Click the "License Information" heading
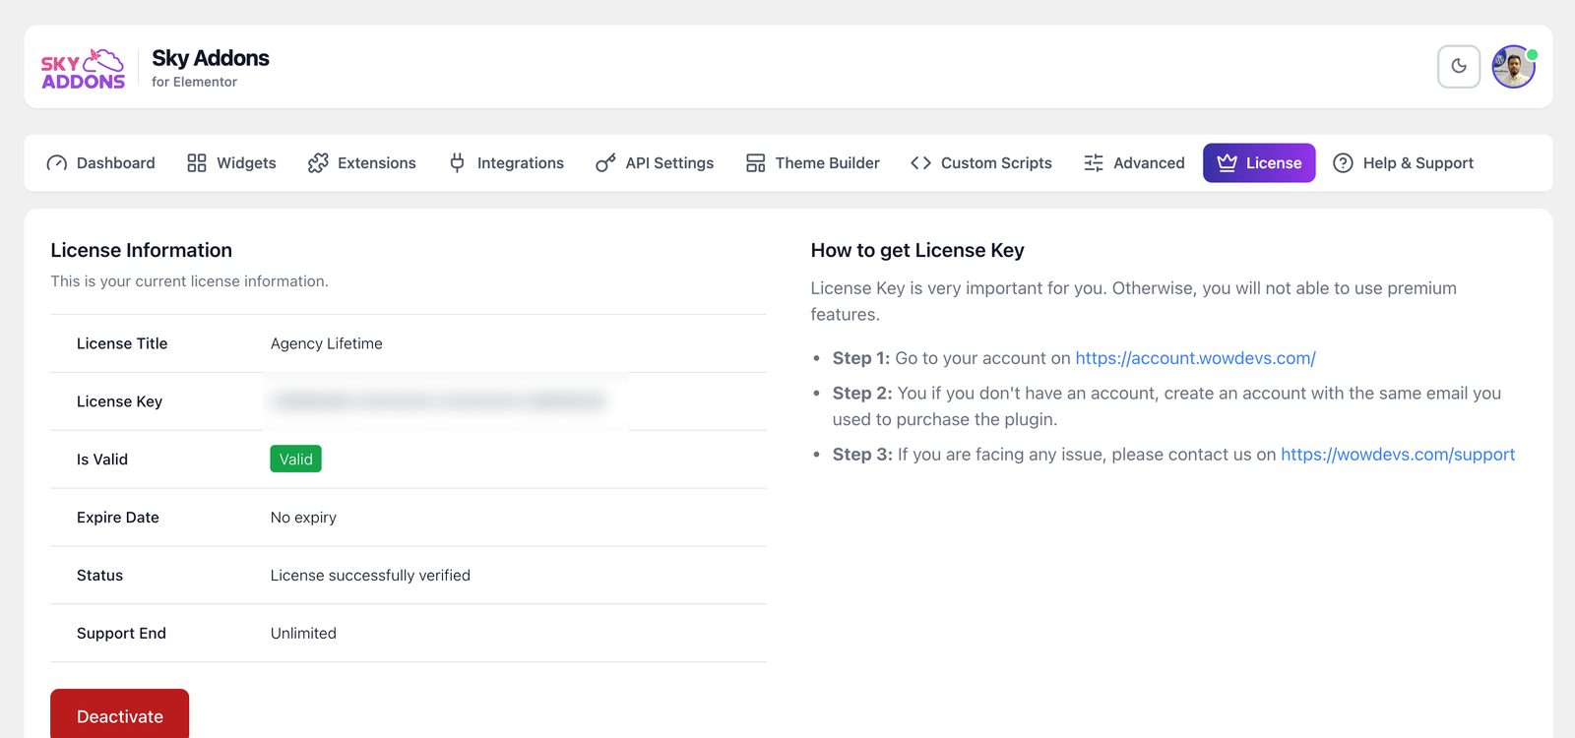 coord(142,250)
